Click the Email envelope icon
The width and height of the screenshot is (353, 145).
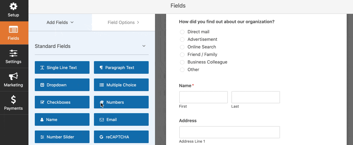pos(102,120)
